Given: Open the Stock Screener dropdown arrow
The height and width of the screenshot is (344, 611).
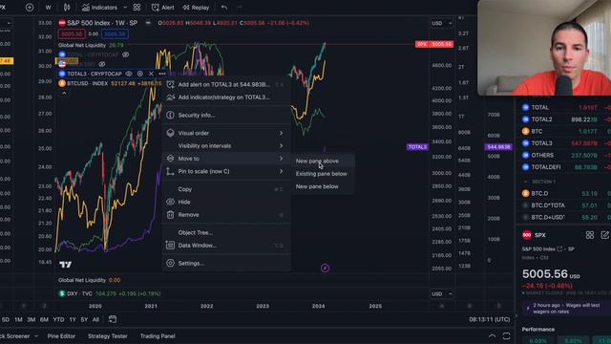Looking at the screenshot, I should coord(36,335).
